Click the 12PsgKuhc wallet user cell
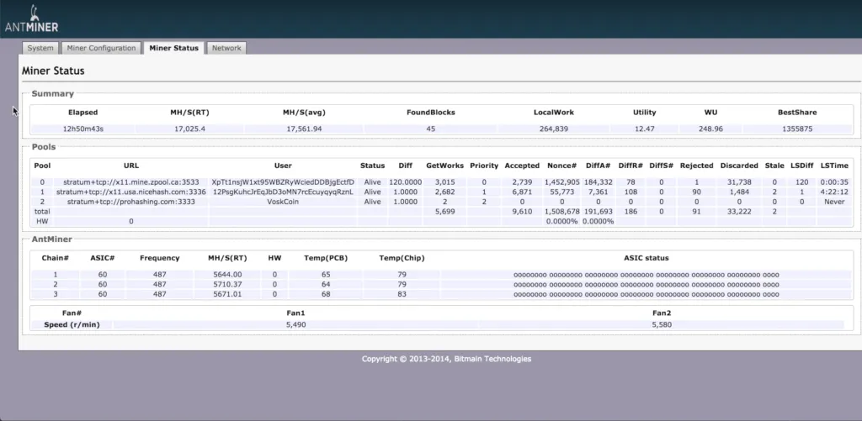862x421 pixels. [x=283, y=192]
